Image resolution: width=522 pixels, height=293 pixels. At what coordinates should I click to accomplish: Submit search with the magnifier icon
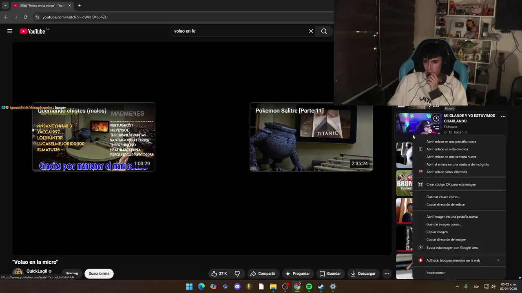point(324,31)
